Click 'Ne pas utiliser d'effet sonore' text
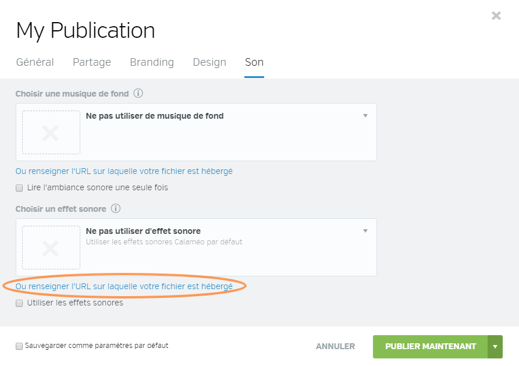 click(x=143, y=231)
